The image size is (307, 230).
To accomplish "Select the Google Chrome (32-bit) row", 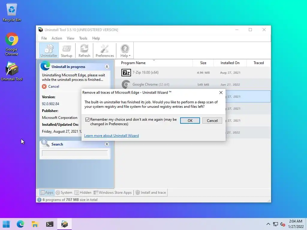I will coord(193,84).
